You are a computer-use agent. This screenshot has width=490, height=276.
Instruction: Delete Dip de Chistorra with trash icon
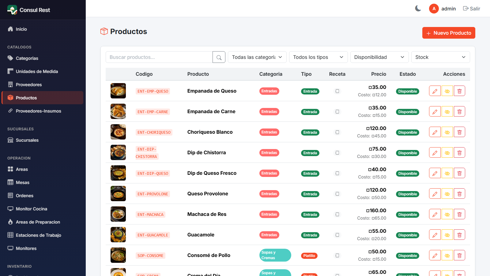[x=459, y=153]
